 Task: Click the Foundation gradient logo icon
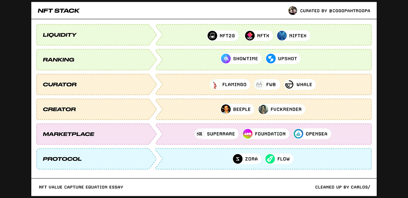(248, 134)
